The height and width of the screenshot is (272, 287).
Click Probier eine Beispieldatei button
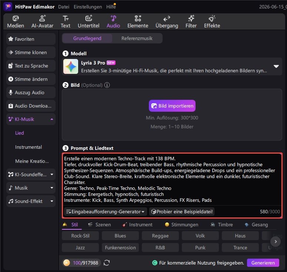point(182,212)
